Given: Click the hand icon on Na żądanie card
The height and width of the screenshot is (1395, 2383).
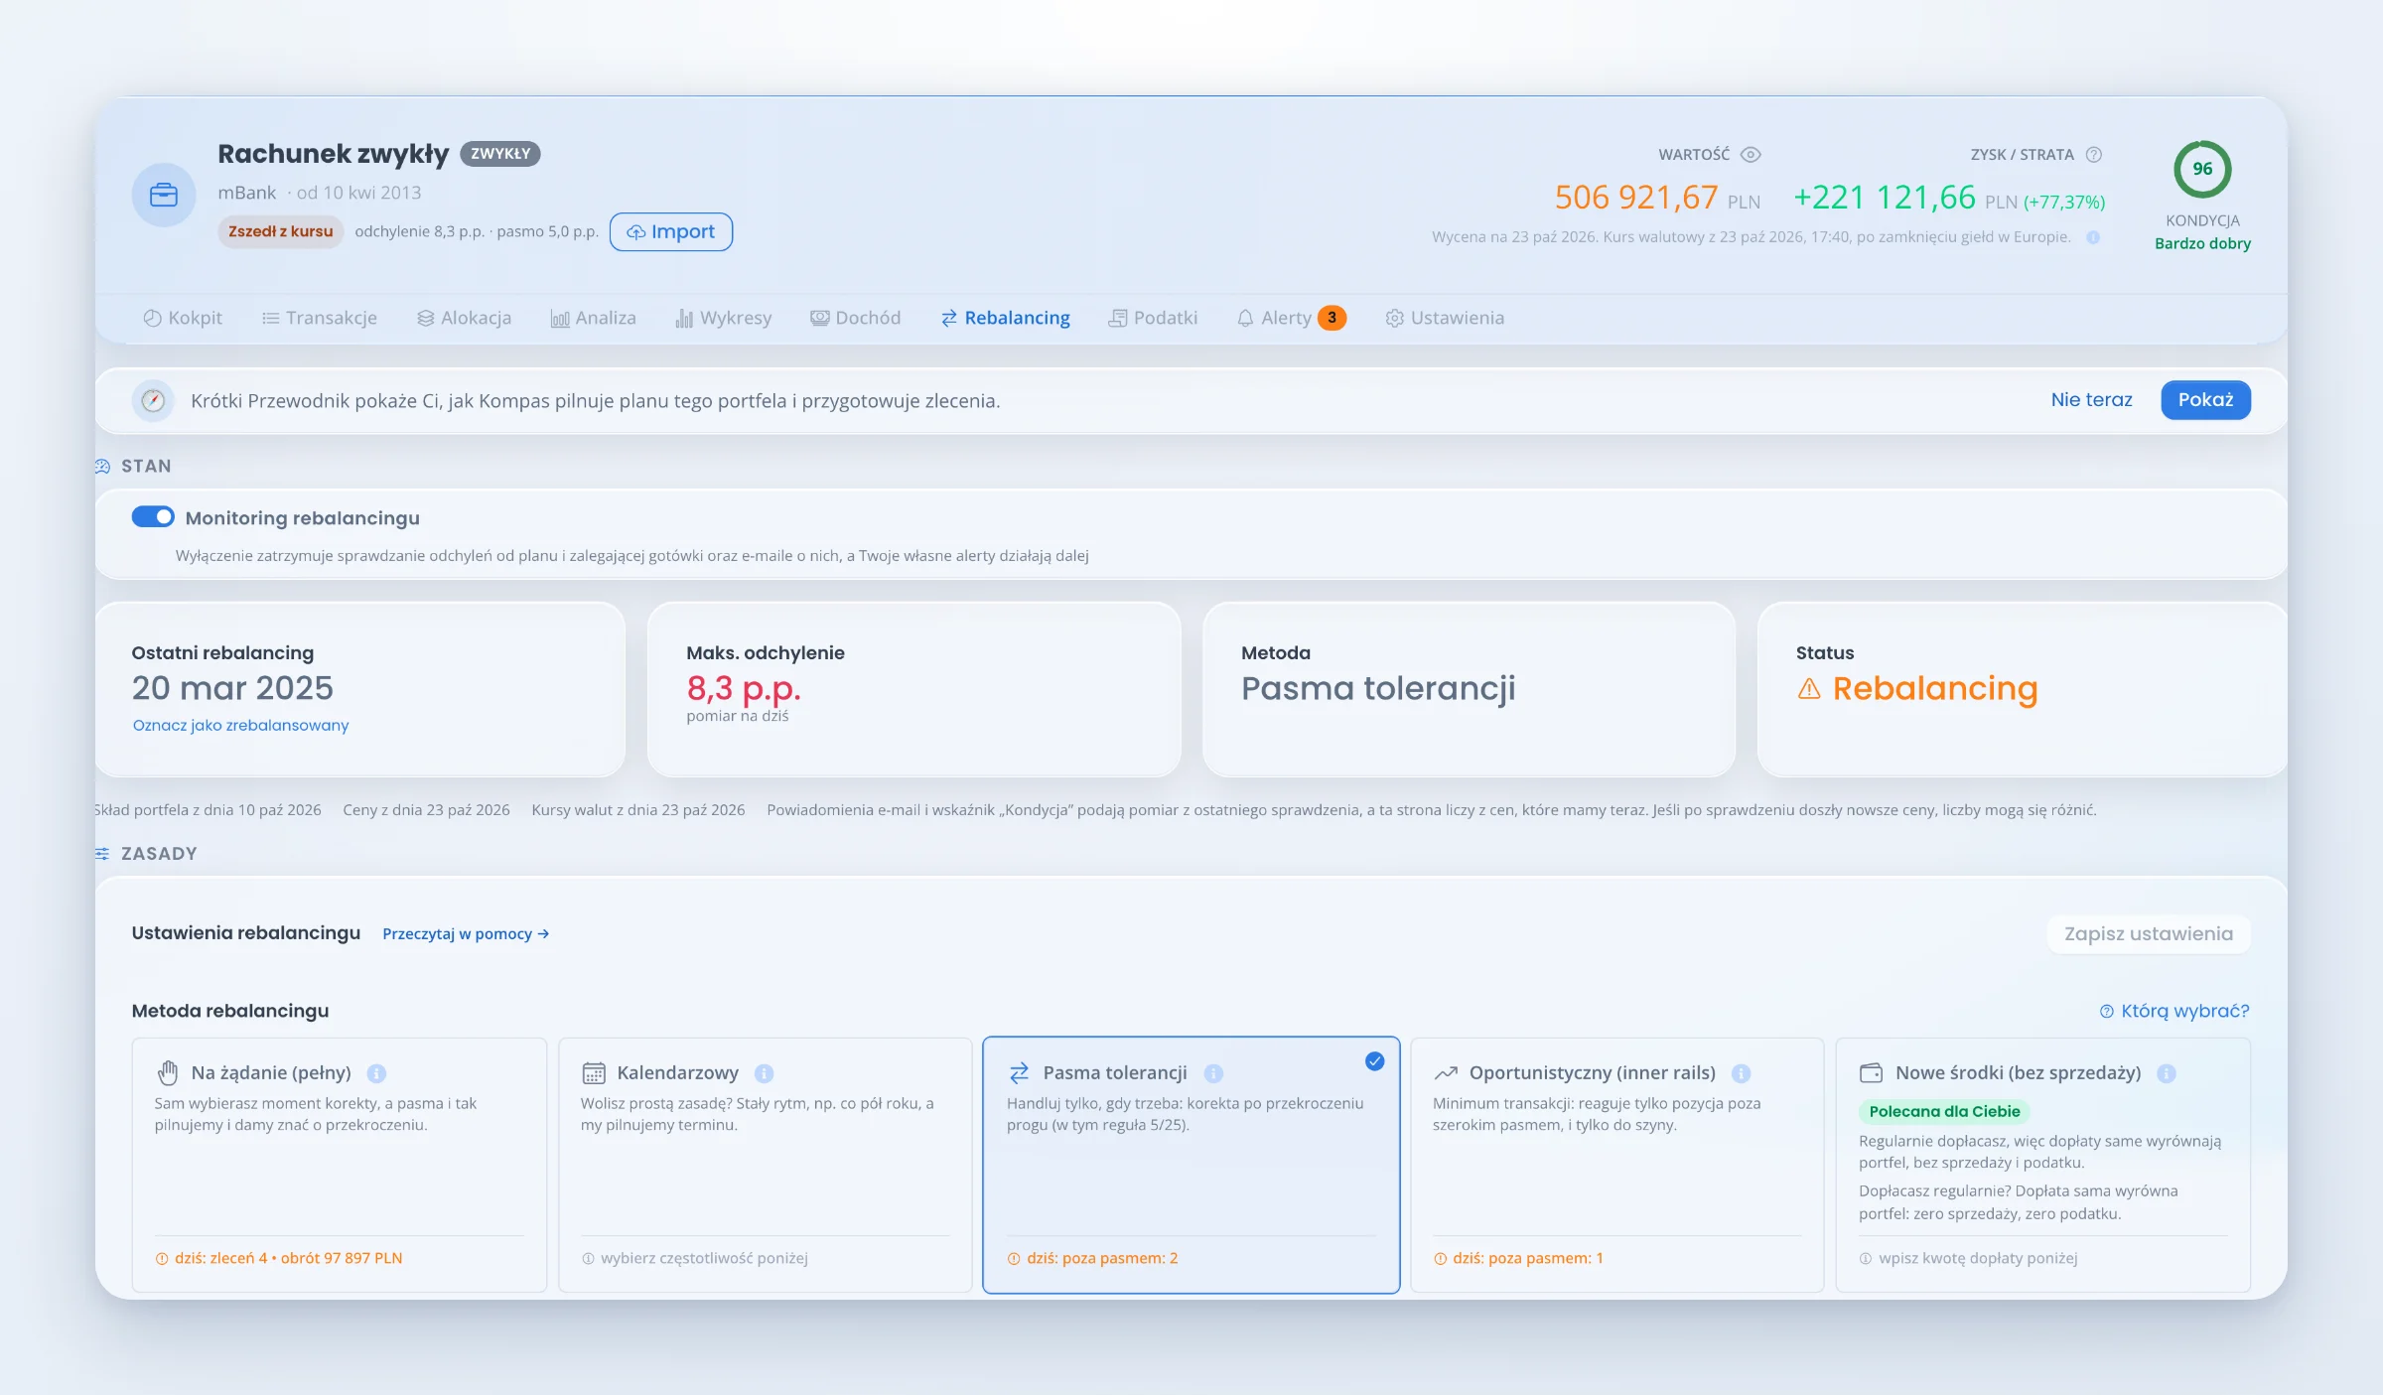Looking at the screenshot, I should 168,1072.
